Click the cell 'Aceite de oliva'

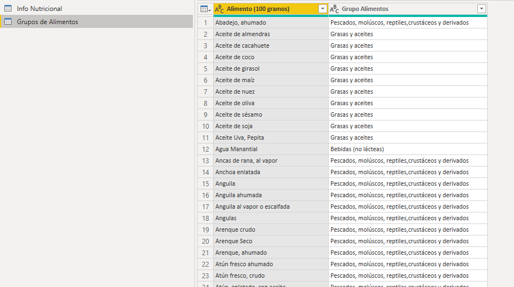click(x=271, y=103)
